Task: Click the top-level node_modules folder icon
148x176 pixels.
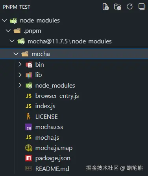Action: pyautogui.click(x=13, y=21)
